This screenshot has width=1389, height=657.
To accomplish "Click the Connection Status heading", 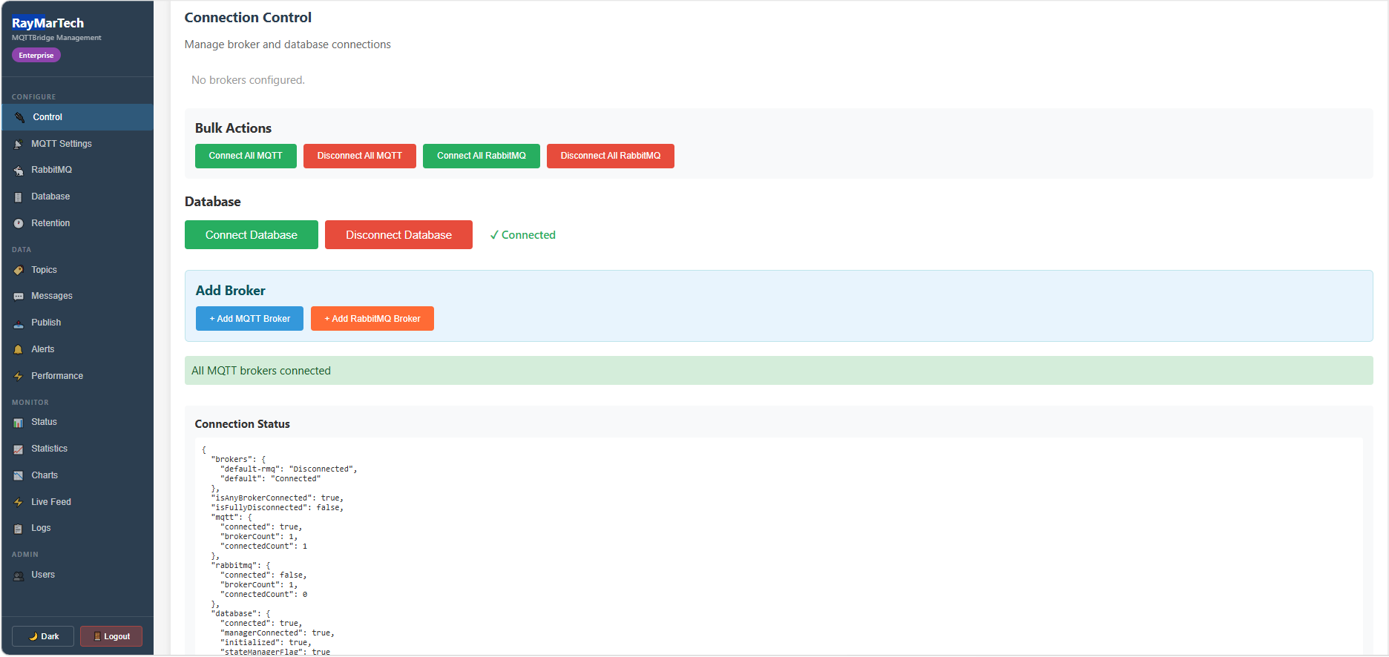I will point(243,424).
